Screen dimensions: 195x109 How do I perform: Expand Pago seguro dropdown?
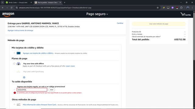click(x=97, y=14)
